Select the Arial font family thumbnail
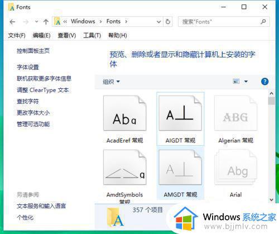The height and width of the screenshot is (234, 279). [x=235, y=167]
